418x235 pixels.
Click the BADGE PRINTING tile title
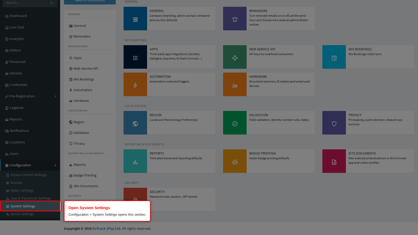(x=263, y=154)
